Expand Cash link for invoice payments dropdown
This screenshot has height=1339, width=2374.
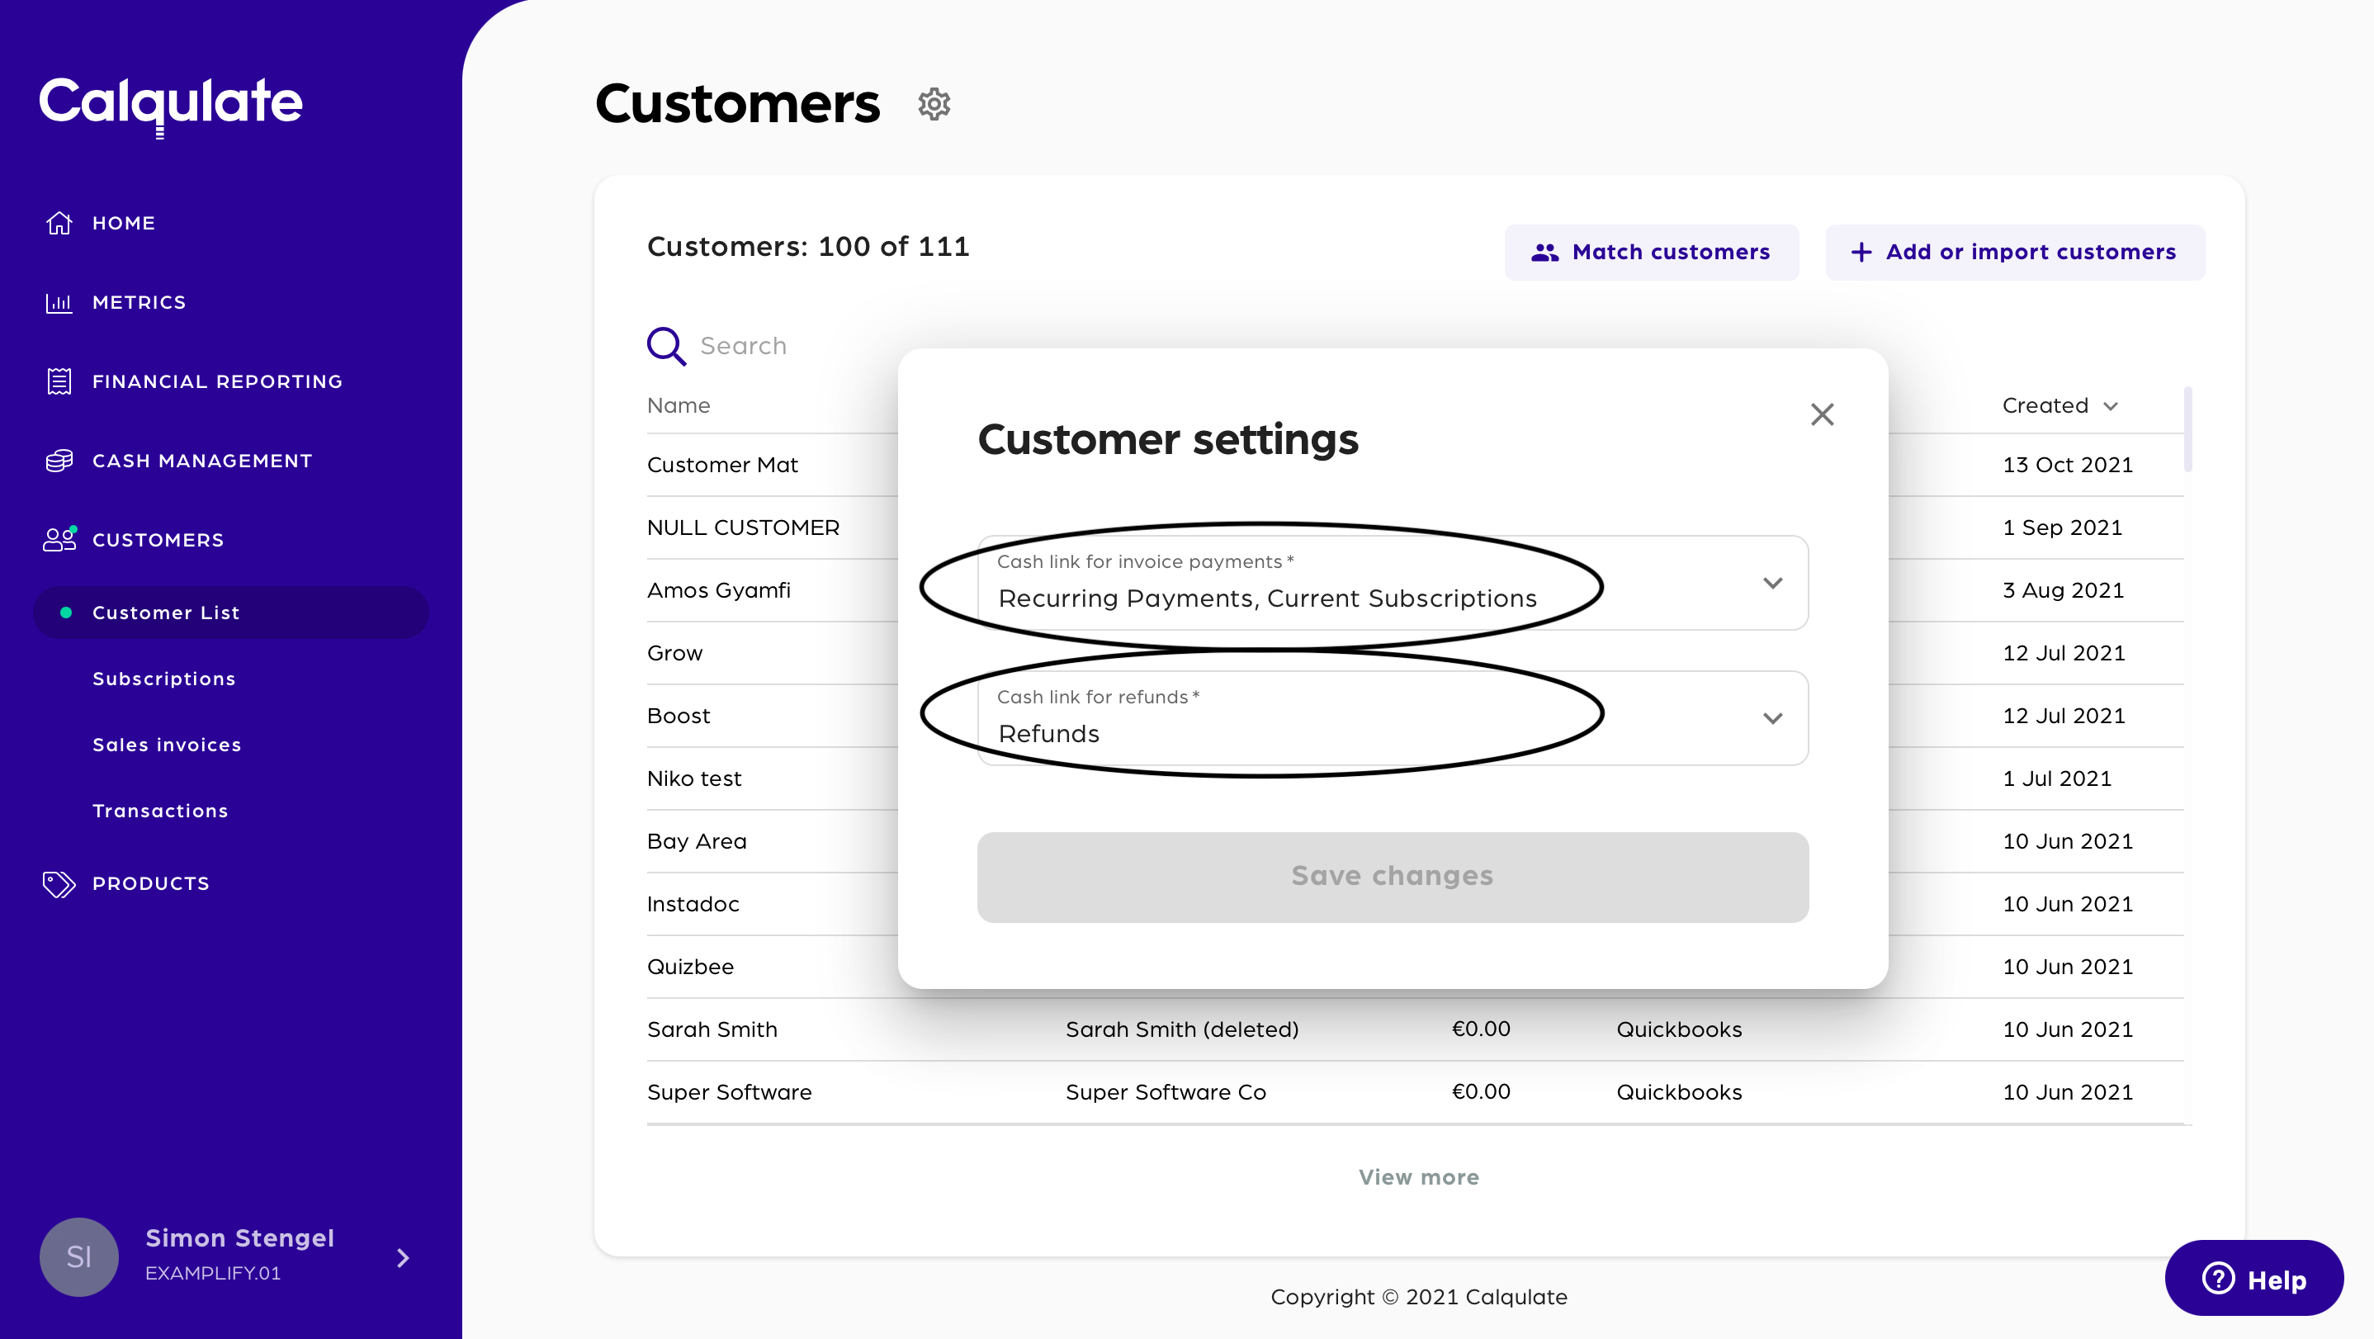pyautogui.click(x=1771, y=584)
